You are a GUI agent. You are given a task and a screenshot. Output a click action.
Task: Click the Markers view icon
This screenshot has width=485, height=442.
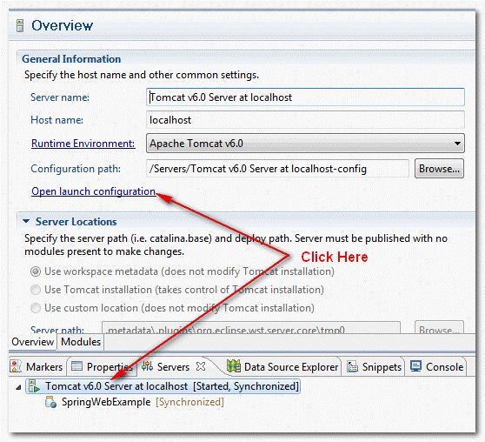pos(16,366)
